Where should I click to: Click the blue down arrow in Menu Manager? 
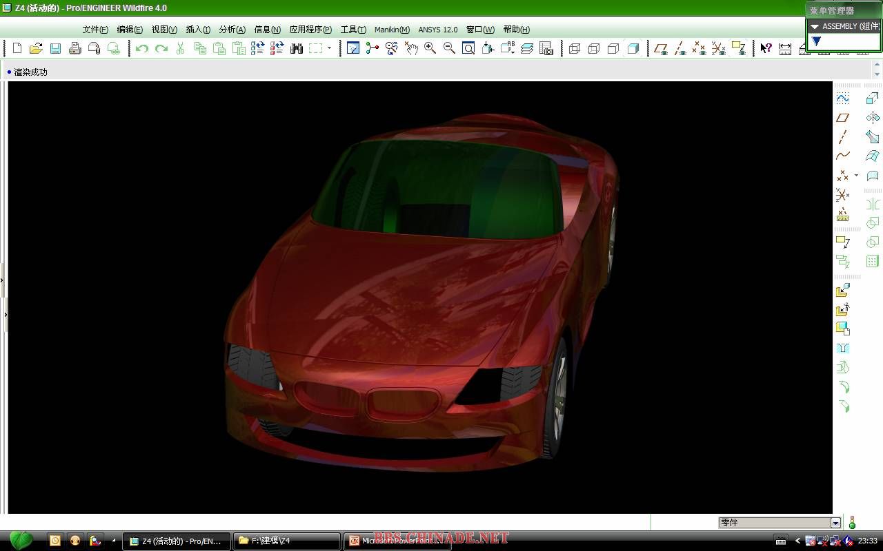tap(816, 41)
